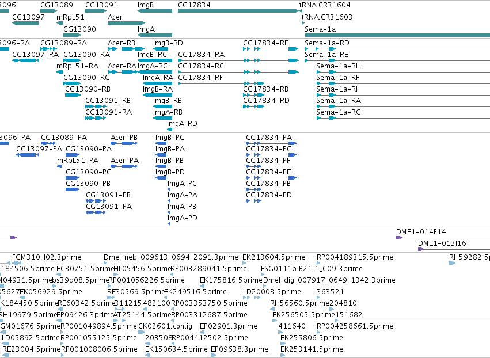
Task: Open transcript ImgA-RD
Action: point(182,124)
